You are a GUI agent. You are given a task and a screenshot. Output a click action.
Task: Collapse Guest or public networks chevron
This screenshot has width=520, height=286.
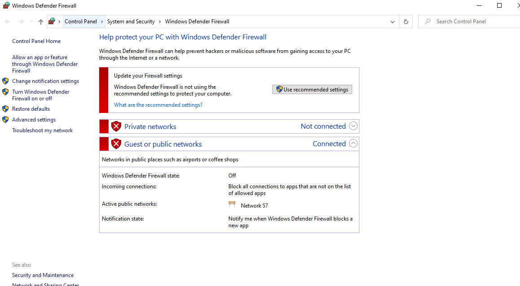(x=353, y=143)
